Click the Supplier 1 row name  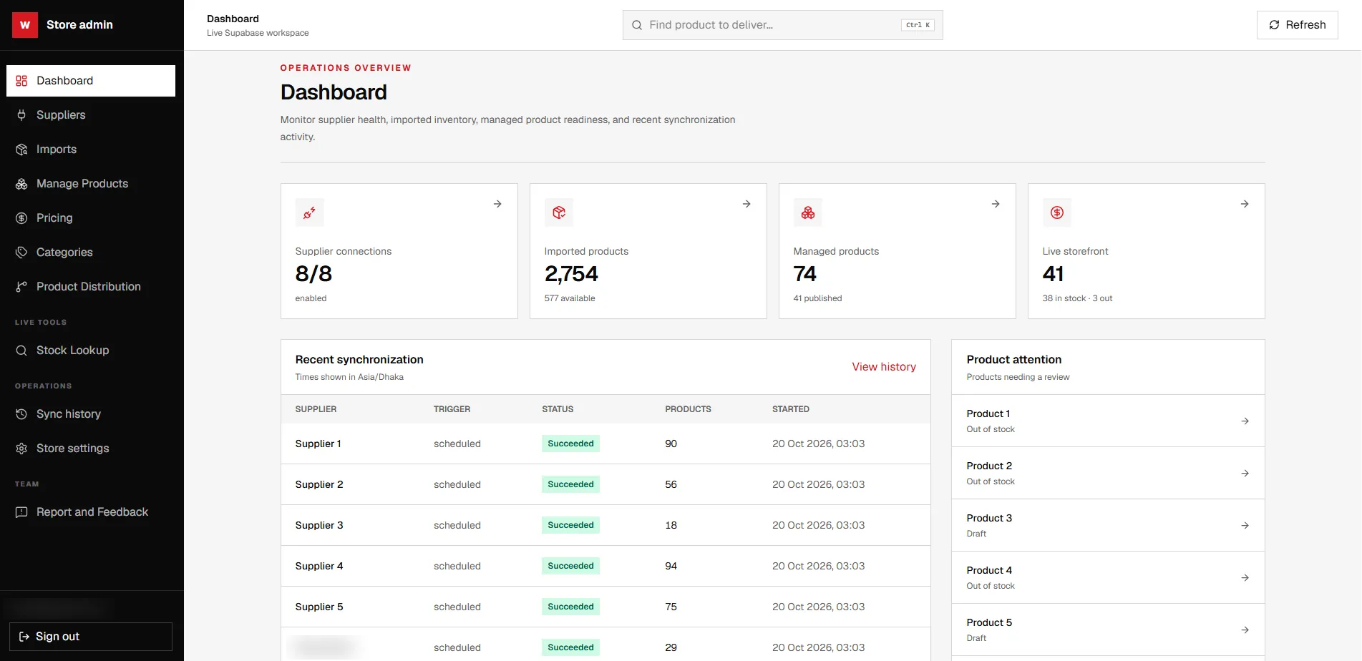[318, 444]
